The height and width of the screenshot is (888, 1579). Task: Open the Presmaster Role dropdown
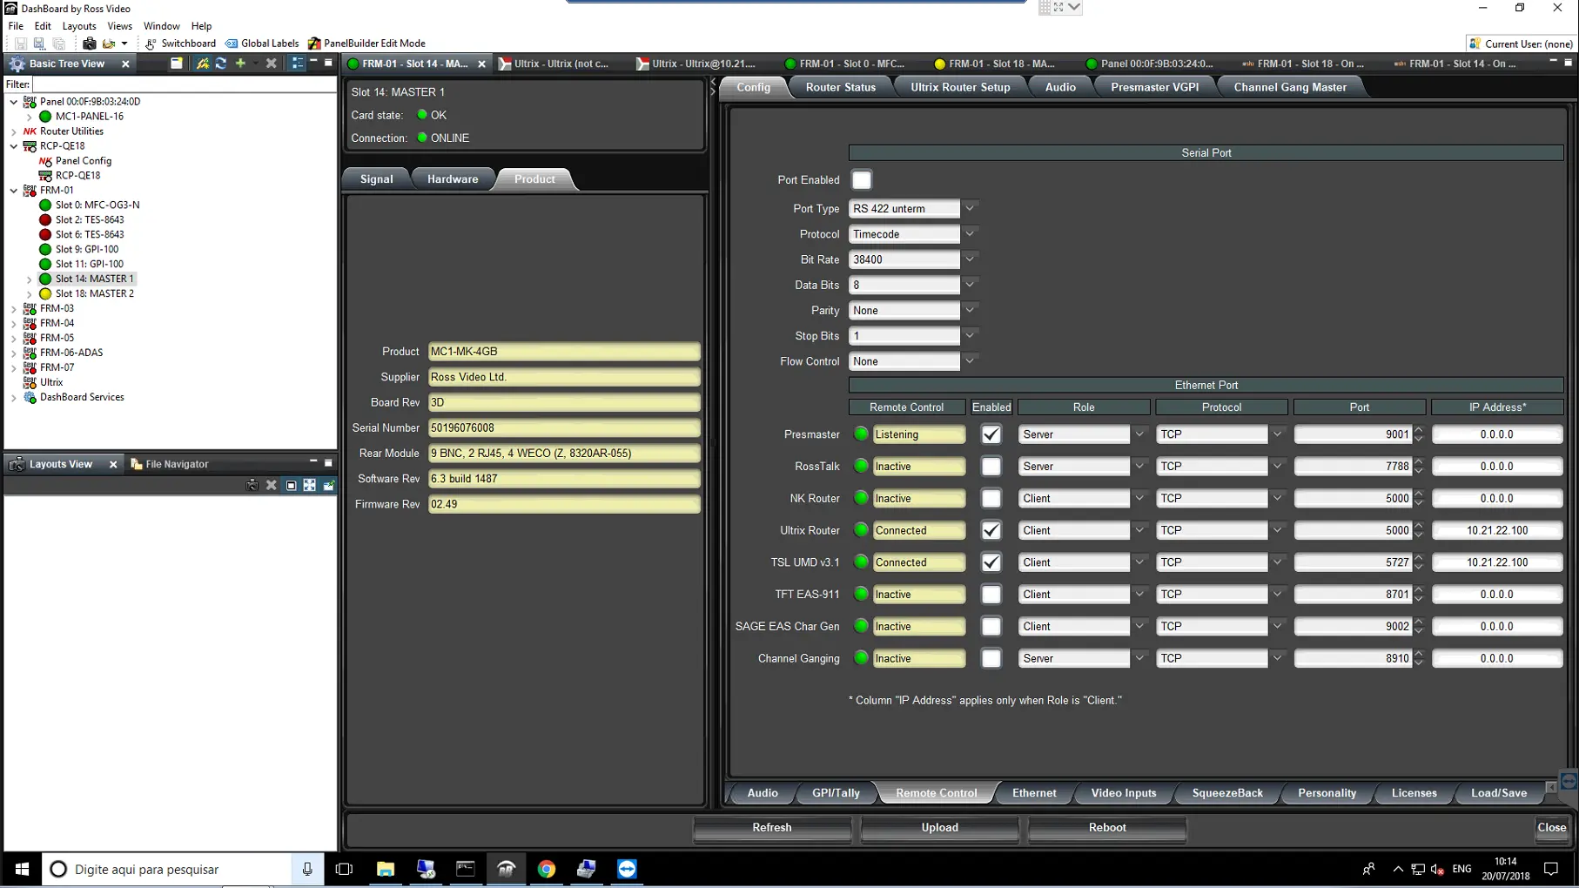[1139, 434]
